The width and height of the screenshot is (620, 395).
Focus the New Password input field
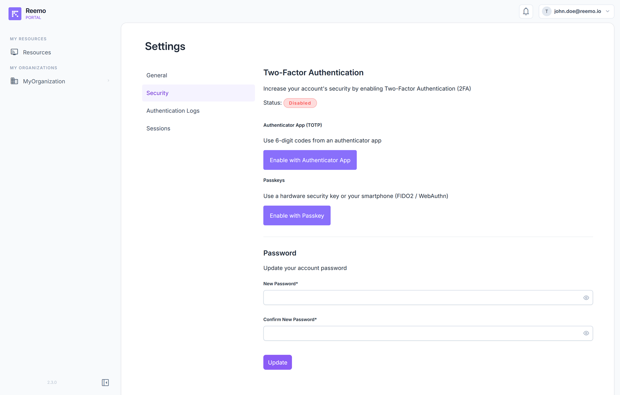(428, 298)
